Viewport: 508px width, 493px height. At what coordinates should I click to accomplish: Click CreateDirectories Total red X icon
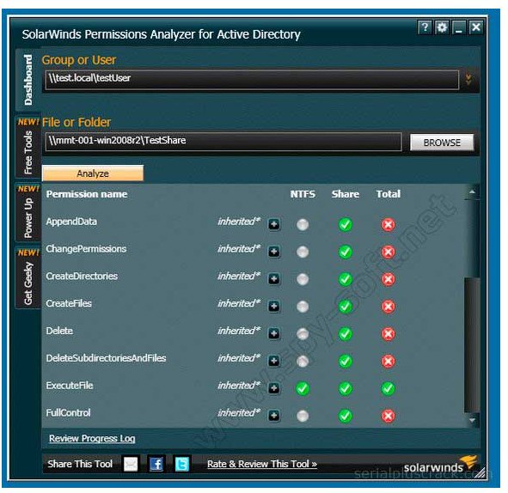coord(389,279)
